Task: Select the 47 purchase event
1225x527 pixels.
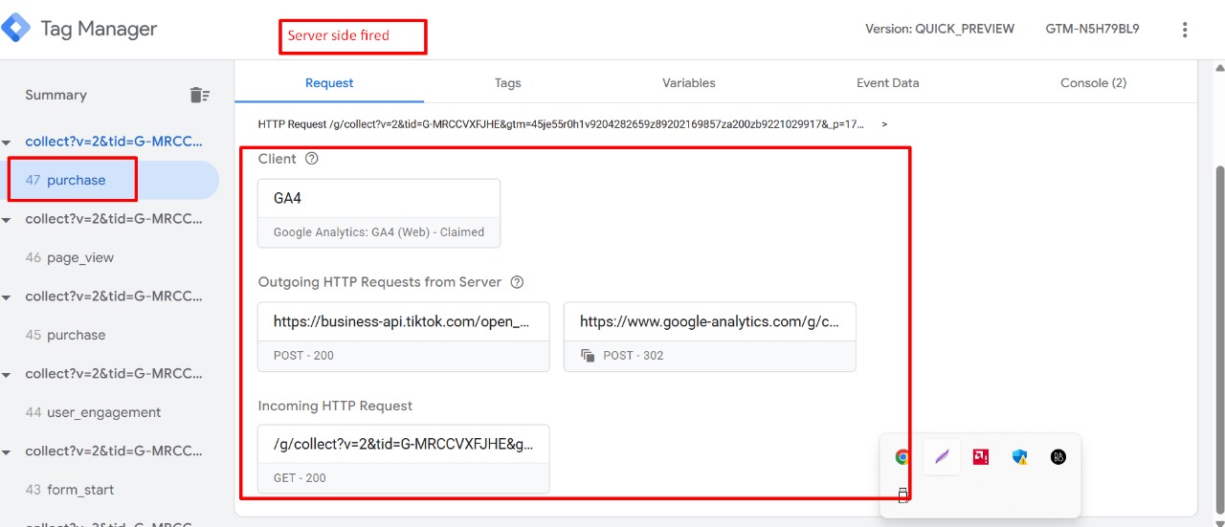Action: click(x=109, y=180)
